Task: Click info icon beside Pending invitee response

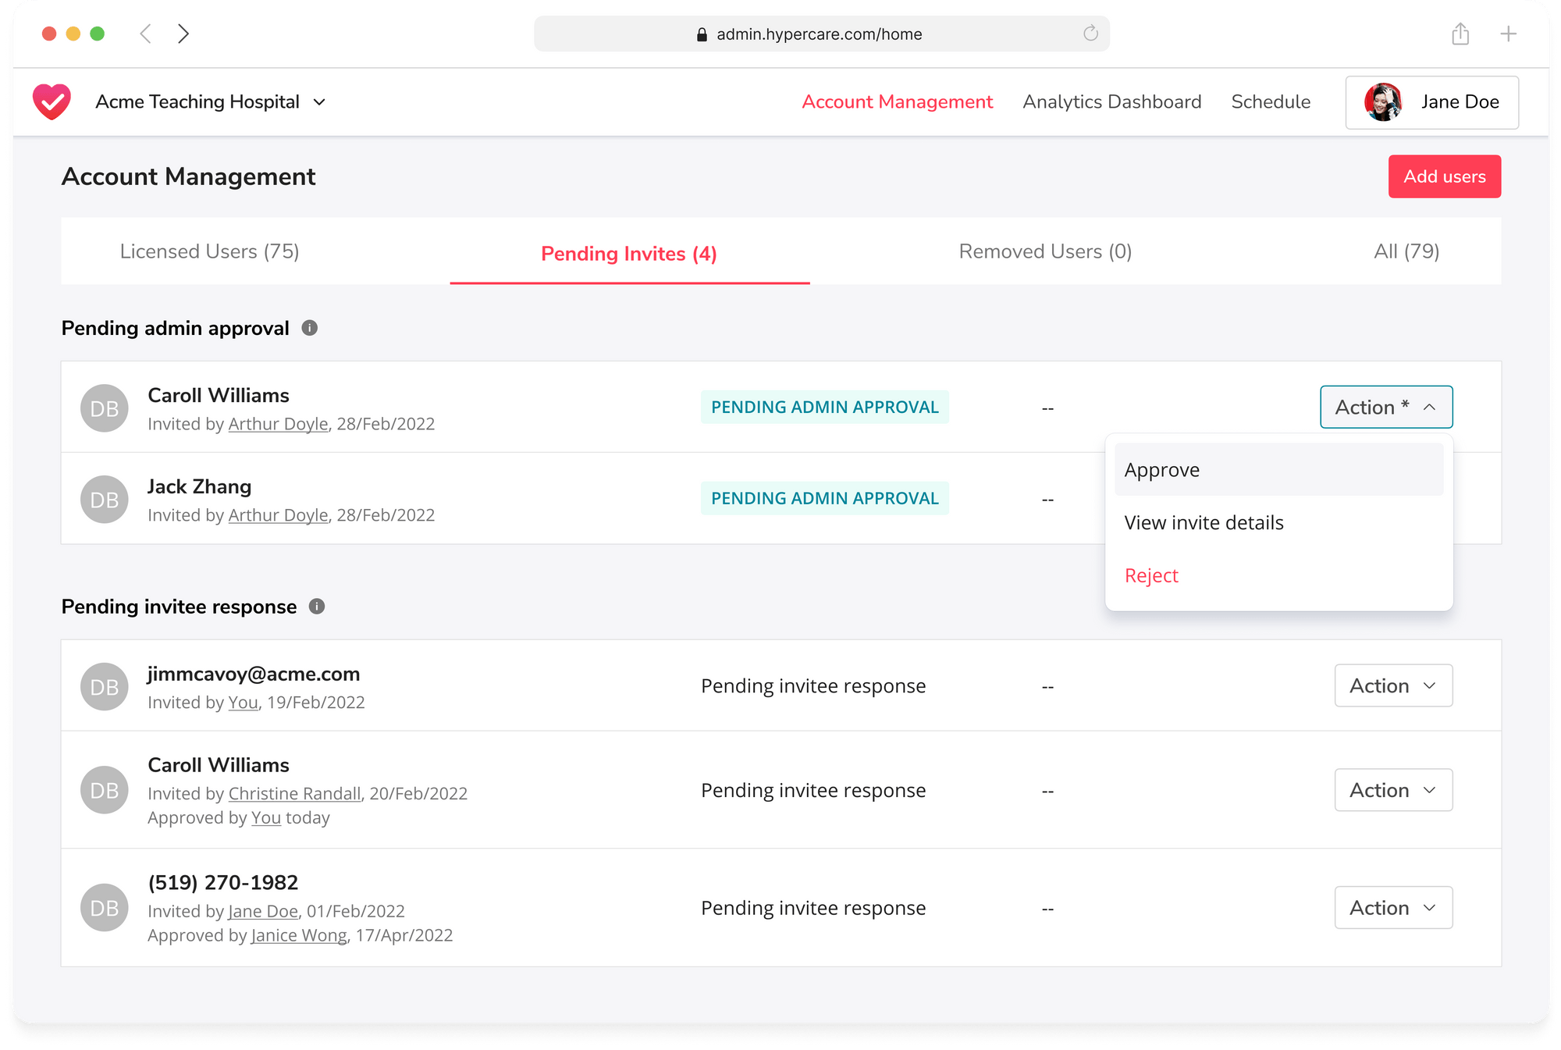Action: pos(317,607)
